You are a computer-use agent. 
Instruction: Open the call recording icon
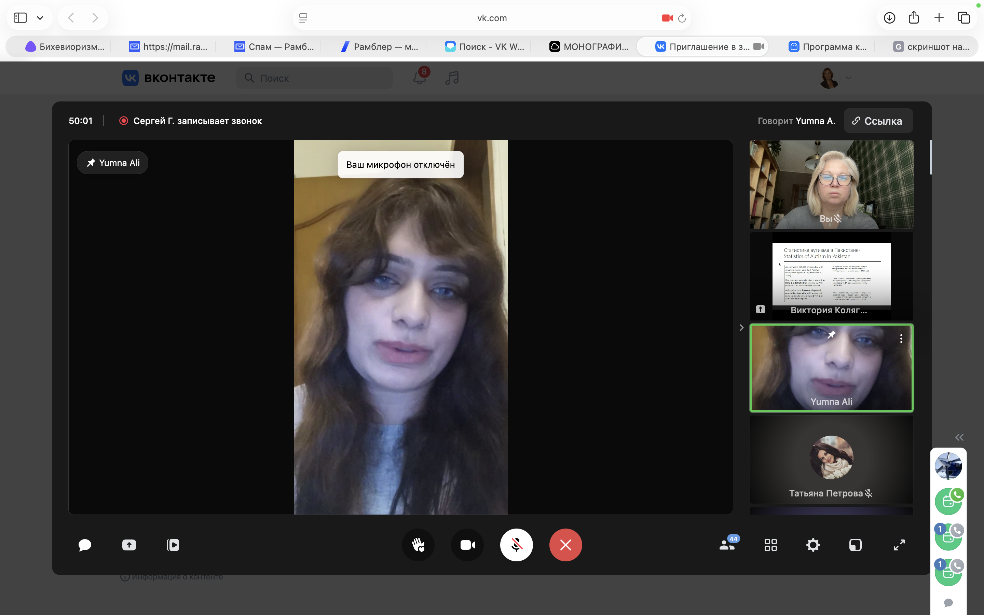tap(173, 545)
